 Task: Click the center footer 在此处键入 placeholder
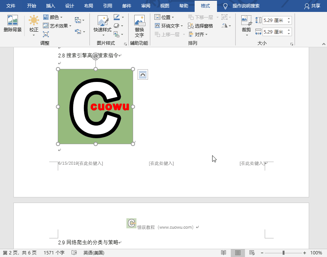point(161,163)
